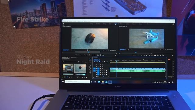Viewport: 195px width, 110px height.
Task: Toggle V1 source patching indicator
Action: (x=94, y=68)
